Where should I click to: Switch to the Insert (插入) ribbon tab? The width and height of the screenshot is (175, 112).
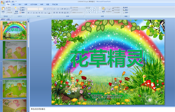tap(14, 4)
